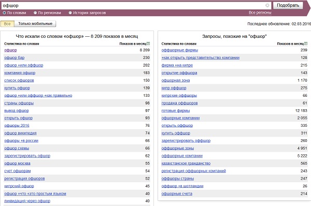
Task: Open the 'офшор бар' query link
Action: pos(15,57)
